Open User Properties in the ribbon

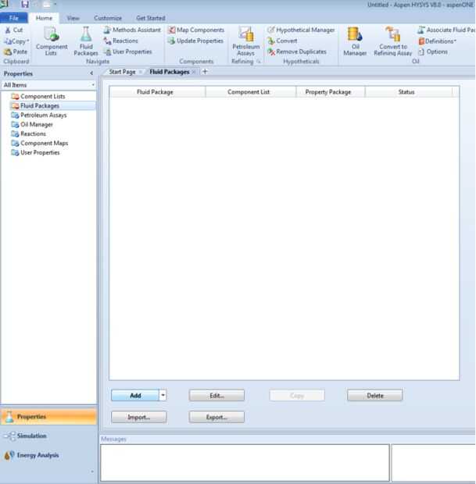[128, 52]
